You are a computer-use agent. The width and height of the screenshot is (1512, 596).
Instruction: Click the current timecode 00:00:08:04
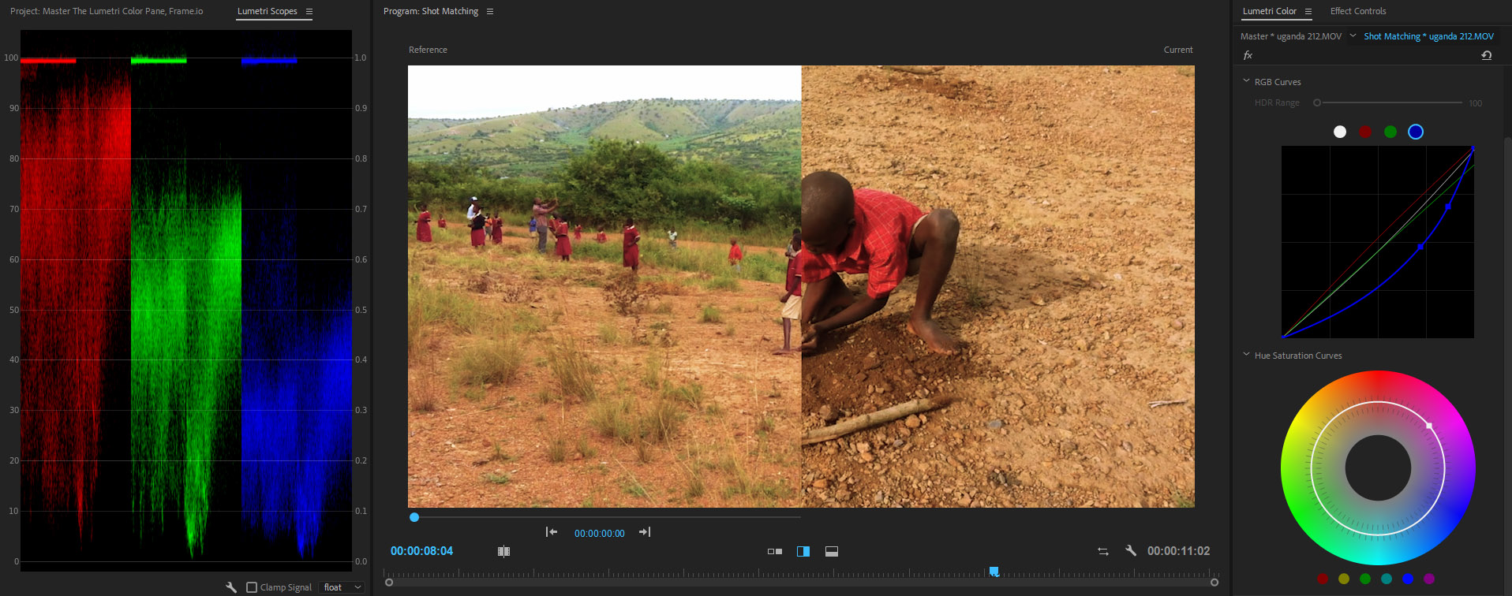(421, 551)
